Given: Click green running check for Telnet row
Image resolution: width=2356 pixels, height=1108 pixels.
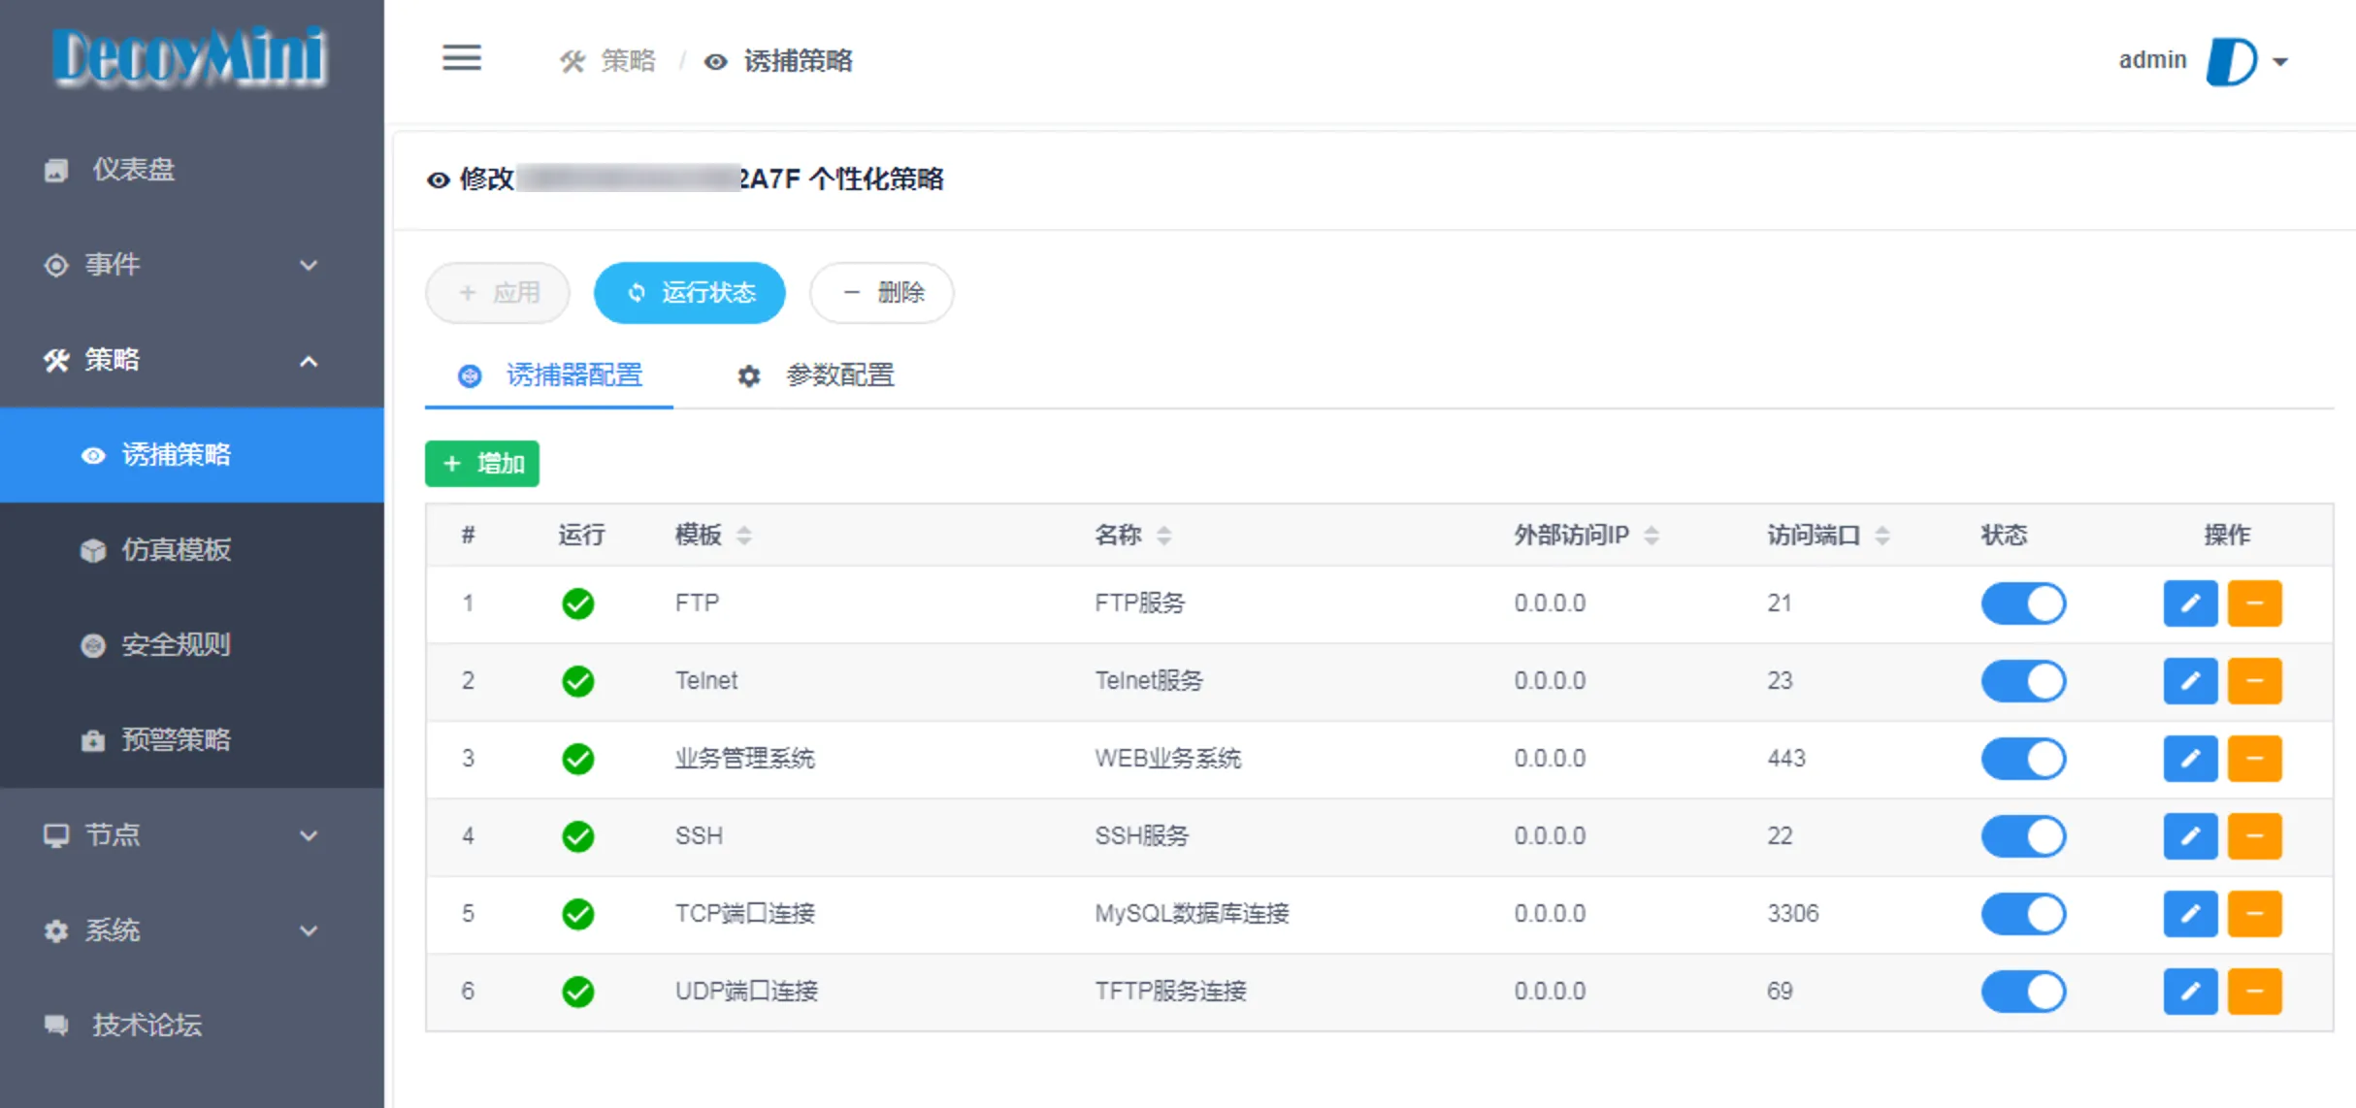Looking at the screenshot, I should point(578,681).
